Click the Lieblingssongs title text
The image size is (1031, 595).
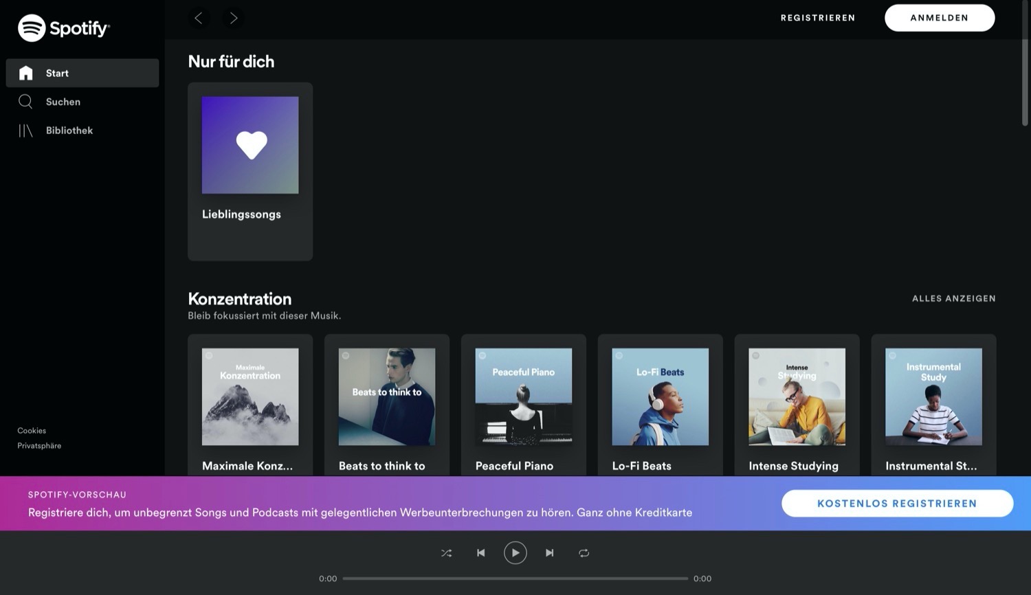point(241,214)
